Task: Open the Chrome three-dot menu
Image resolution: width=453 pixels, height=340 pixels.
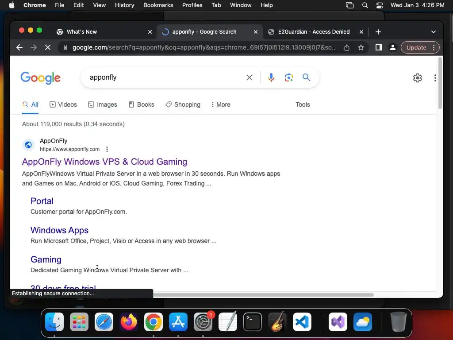Action: coord(434,47)
